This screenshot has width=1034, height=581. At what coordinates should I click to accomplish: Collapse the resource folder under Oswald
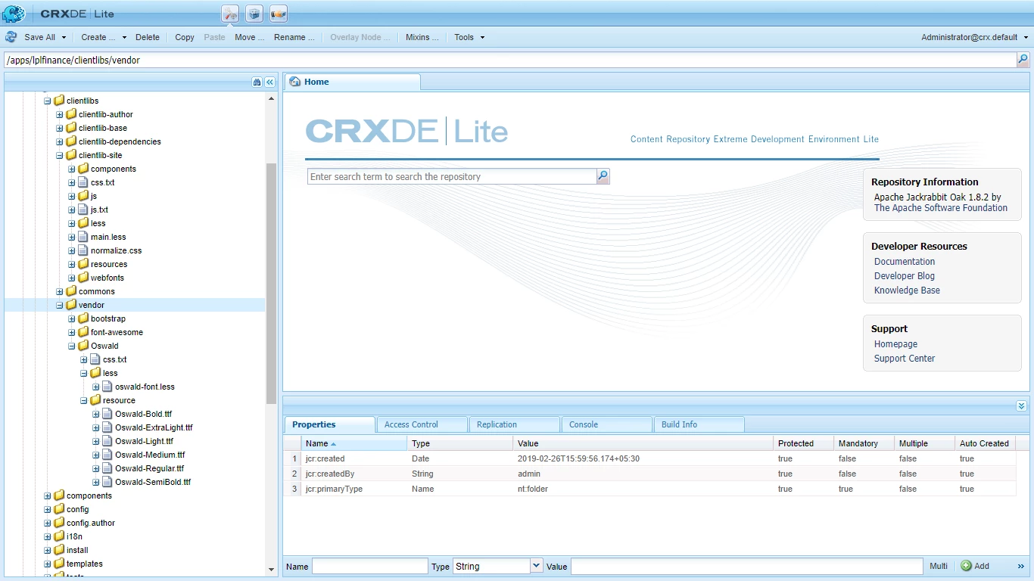pos(84,400)
